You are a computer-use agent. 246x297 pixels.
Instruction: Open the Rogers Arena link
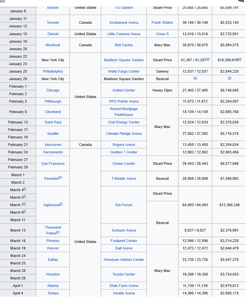click(124, 145)
